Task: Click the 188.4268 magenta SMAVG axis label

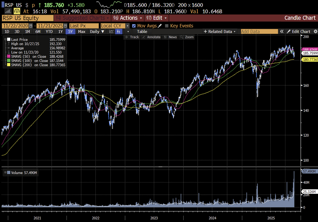Action: (310, 50)
